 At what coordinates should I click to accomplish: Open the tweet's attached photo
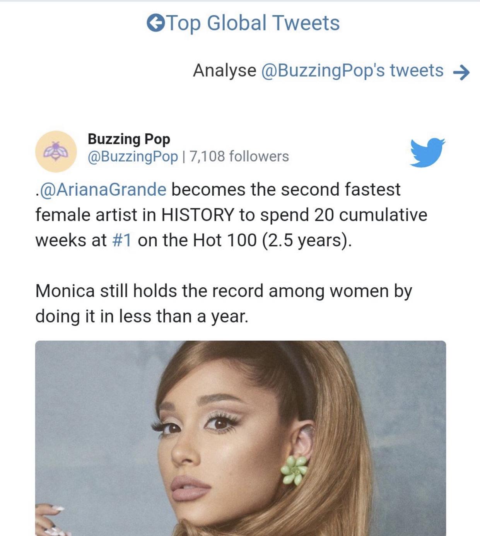[240, 438]
